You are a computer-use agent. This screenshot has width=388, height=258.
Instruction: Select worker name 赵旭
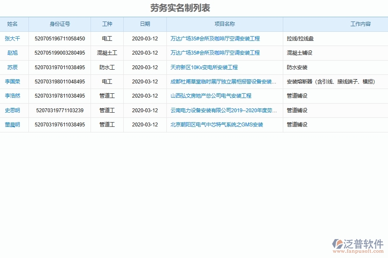tap(13, 53)
